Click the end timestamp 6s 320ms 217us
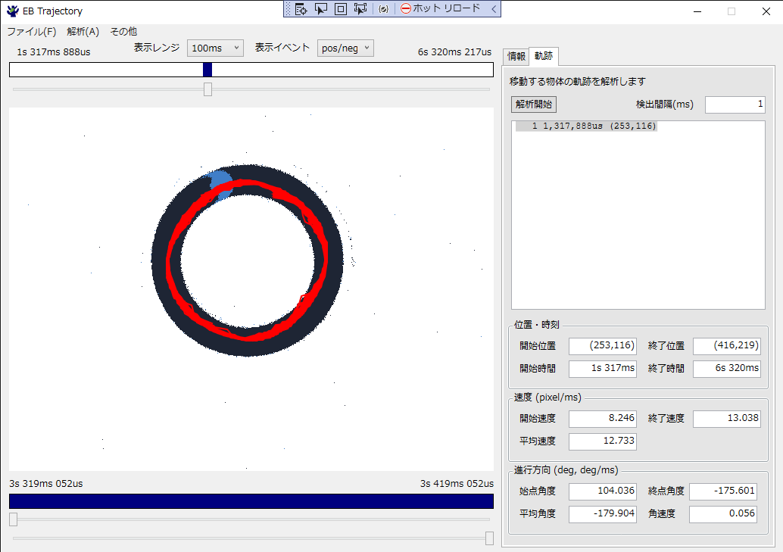Image resolution: width=783 pixels, height=552 pixels. tap(454, 52)
